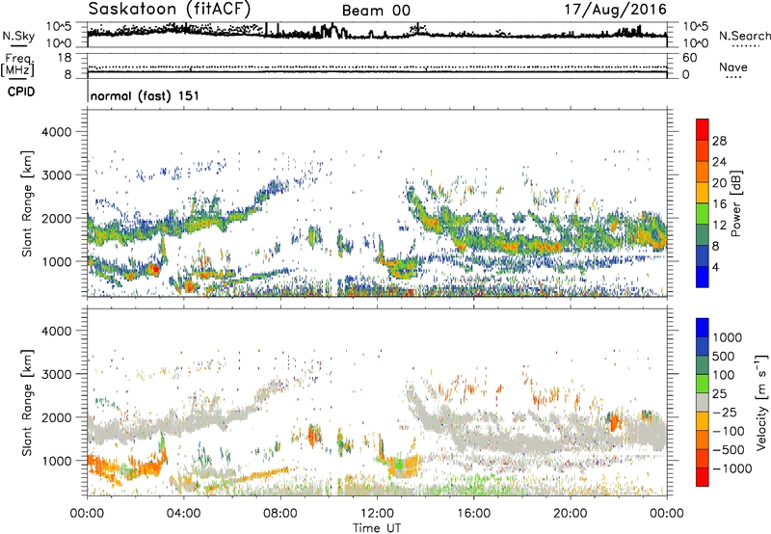
Task: Select the "normal (fast) 151" mode text
Action: (146, 95)
